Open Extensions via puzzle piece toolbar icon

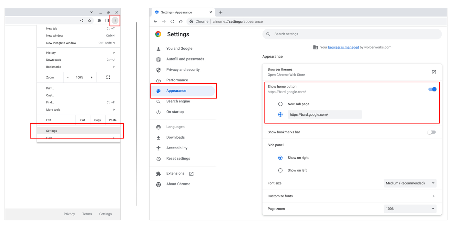99,20
